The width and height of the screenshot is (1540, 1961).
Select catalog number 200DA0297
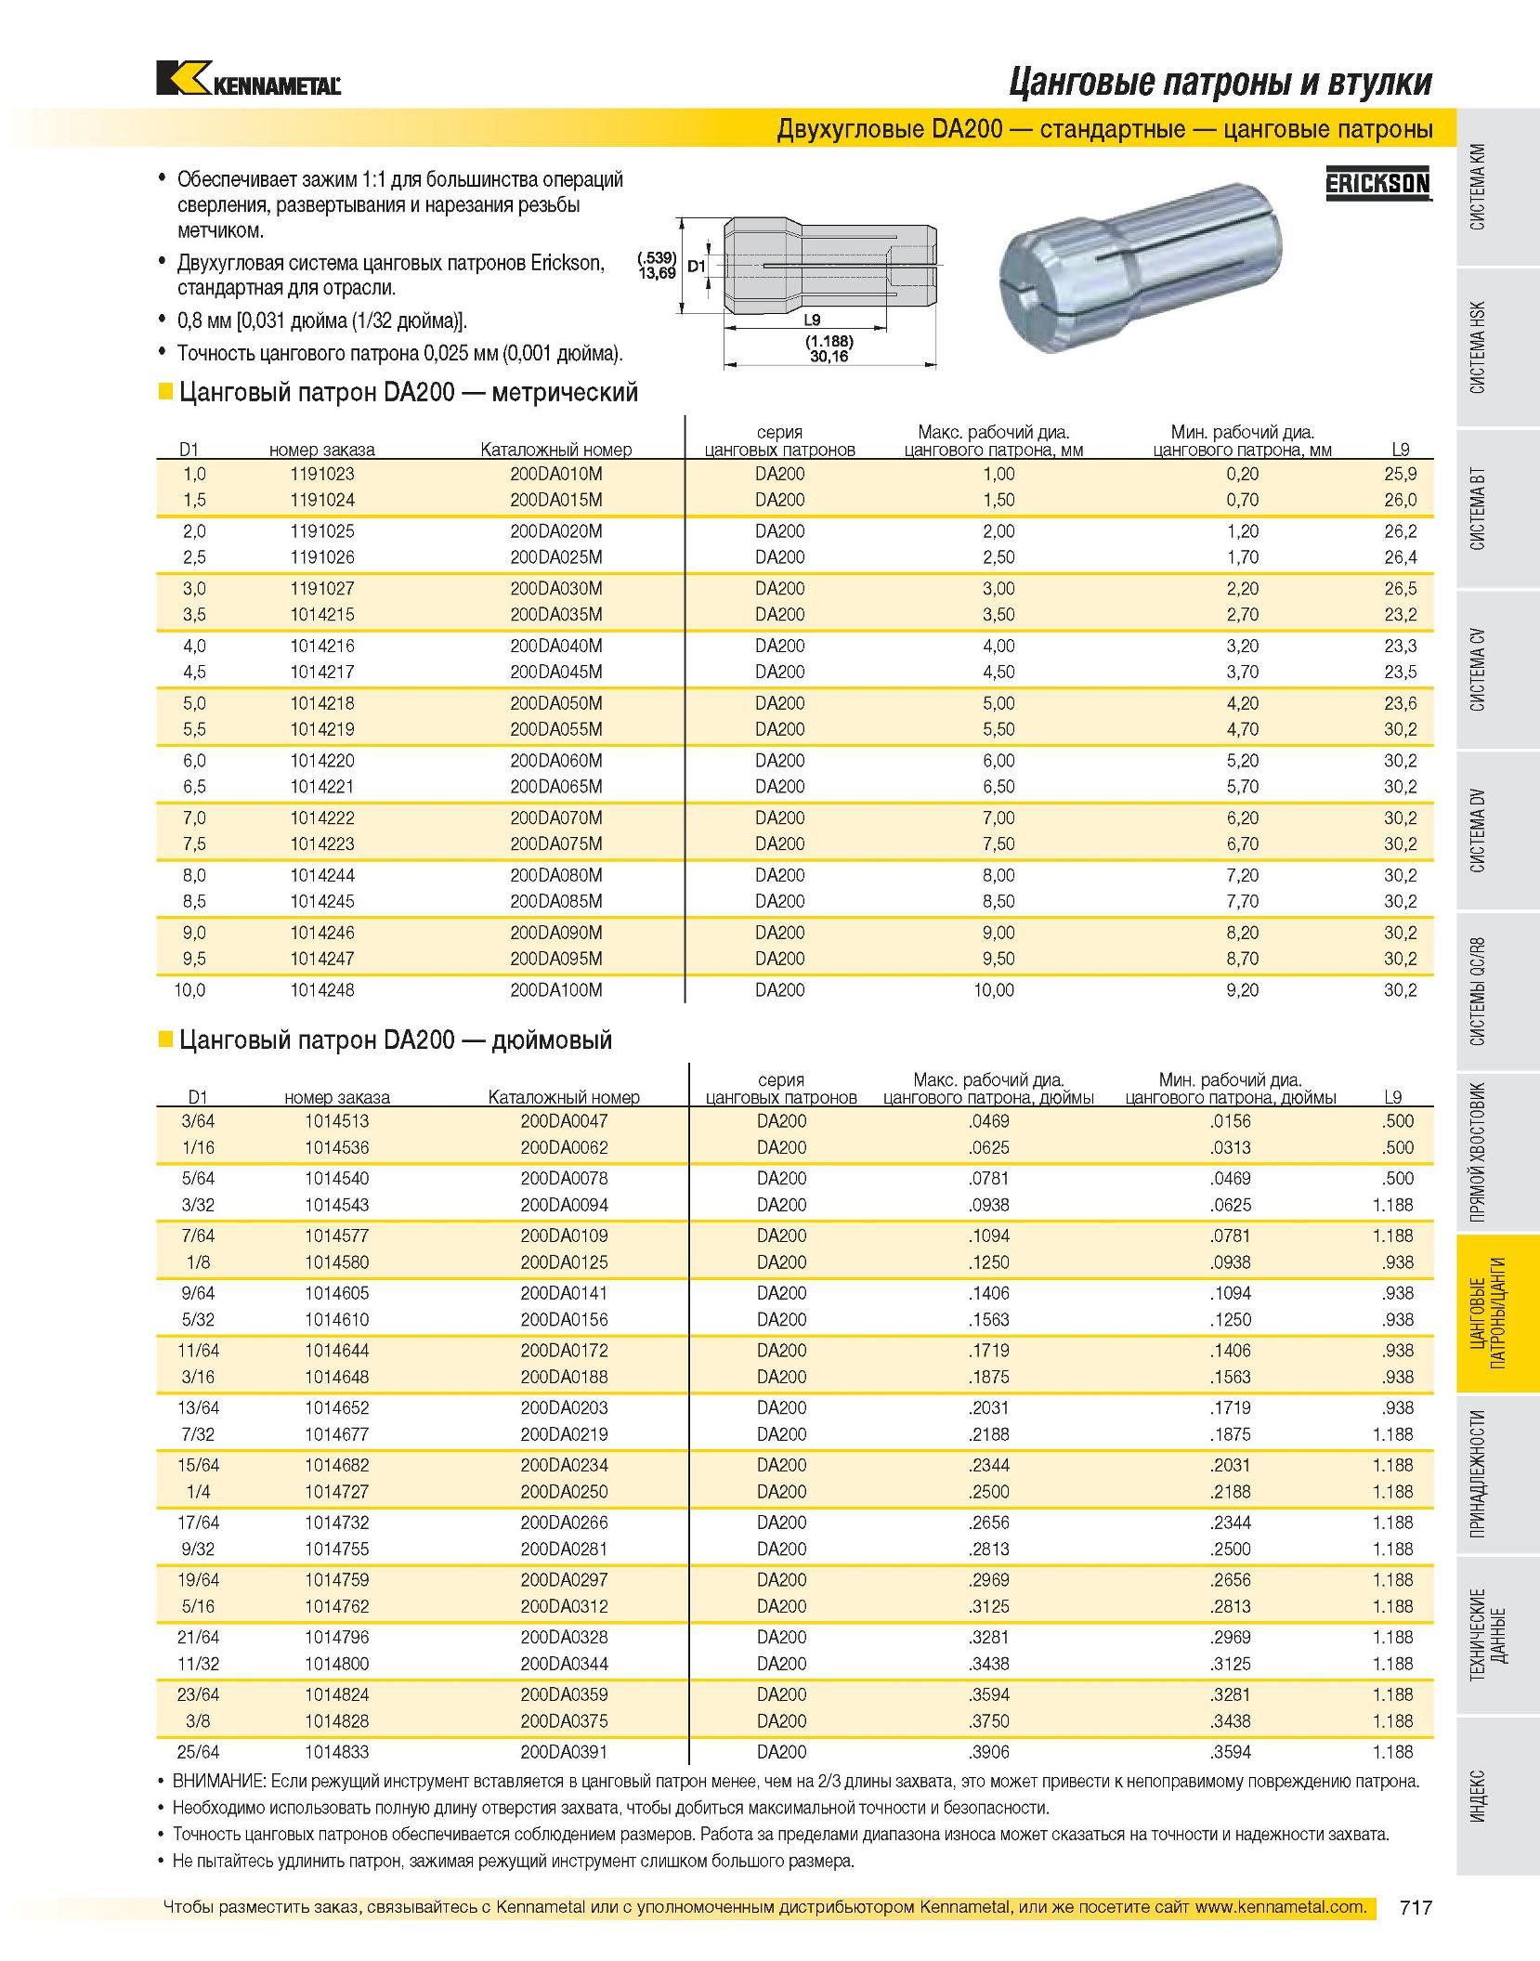pyautogui.click(x=564, y=1580)
